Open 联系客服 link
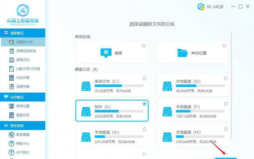The height and width of the screenshot is (159, 254). point(23,135)
